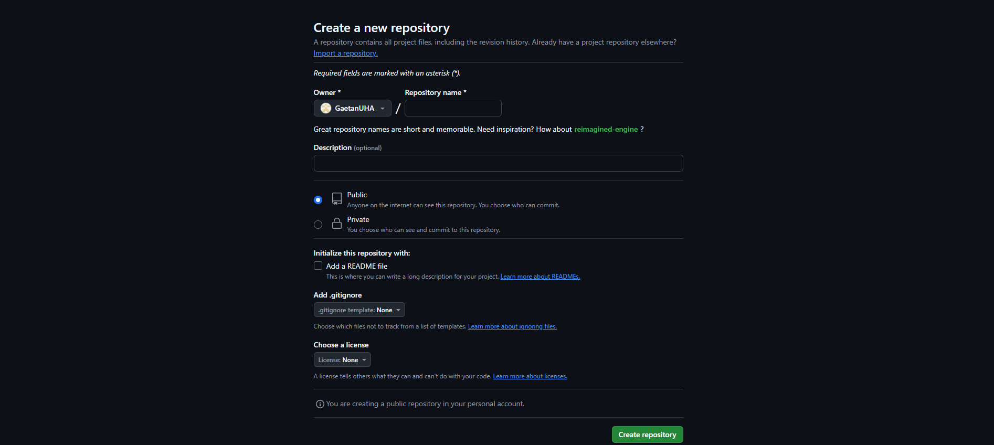Viewport: 994px width, 445px height.
Task: Select the Public radio button
Action: (x=318, y=200)
